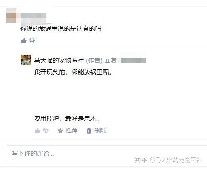Click the reply line 我开玩笑的,哪能放锅里呢

click(73, 72)
